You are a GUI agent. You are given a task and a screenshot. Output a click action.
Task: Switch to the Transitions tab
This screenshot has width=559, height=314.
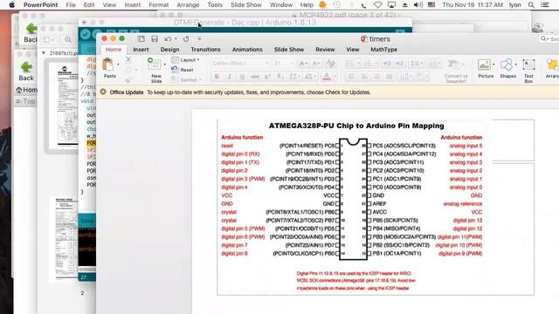tap(206, 50)
